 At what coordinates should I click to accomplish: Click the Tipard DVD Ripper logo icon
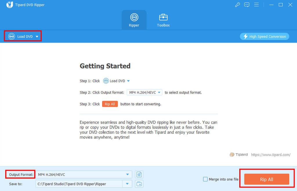(x=10, y=5)
